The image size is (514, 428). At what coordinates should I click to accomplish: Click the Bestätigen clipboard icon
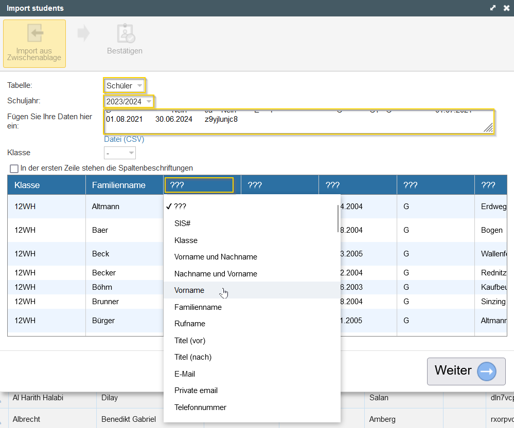[x=125, y=34]
